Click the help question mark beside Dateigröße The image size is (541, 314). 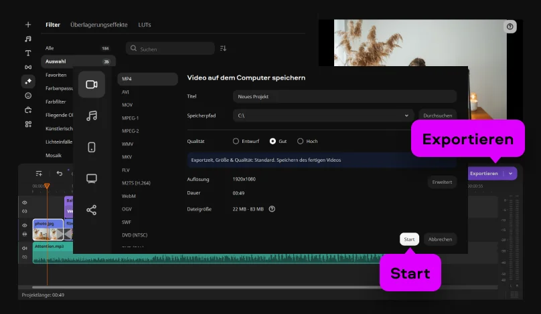272,209
